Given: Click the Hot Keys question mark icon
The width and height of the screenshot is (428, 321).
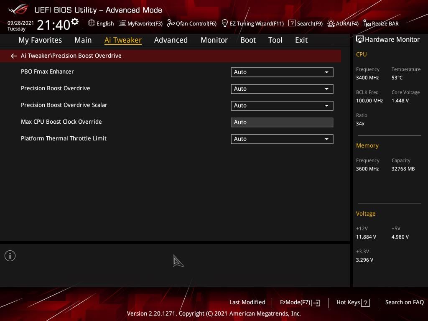Looking at the screenshot, I should click(365, 303).
